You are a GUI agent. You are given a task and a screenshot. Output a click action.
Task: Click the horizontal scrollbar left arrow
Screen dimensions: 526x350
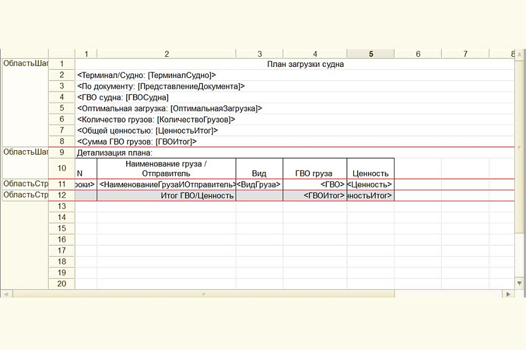(5, 294)
